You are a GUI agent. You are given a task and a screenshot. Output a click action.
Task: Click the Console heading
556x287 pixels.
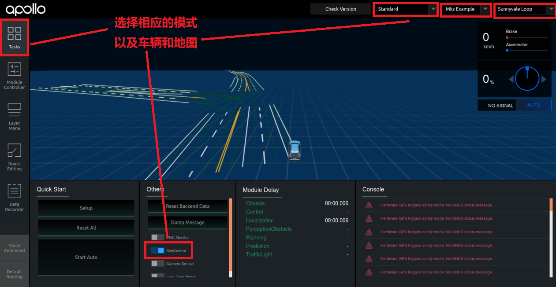pyautogui.click(x=373, y=189)
